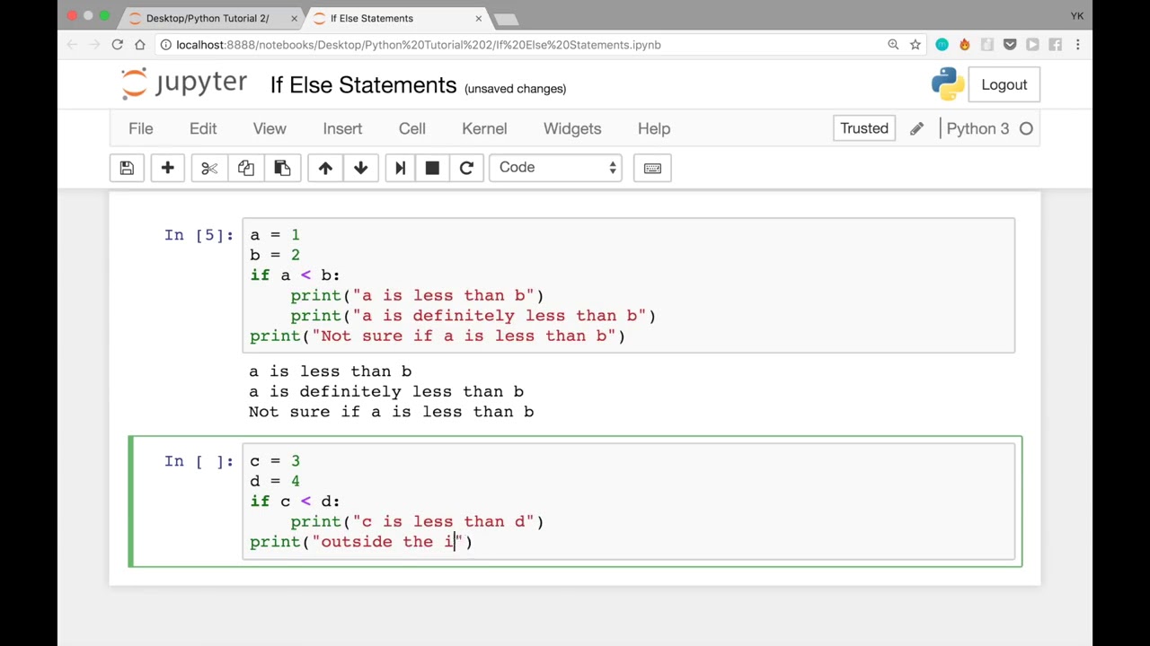Run the current cell

pyautogui.click(x=401, y=168)
